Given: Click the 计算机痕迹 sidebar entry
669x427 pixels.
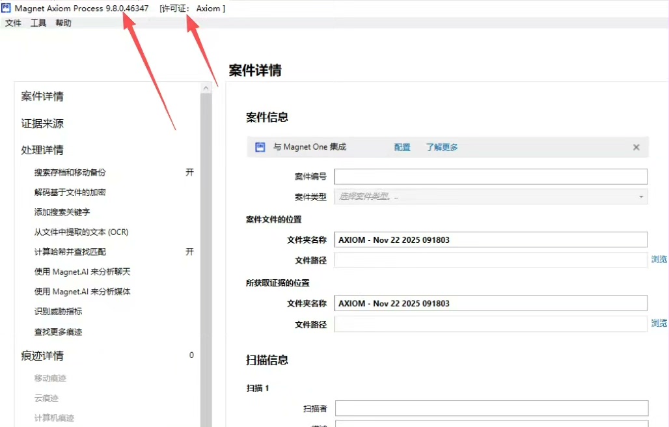Looking at the screenshot, I should (x=54, y=418).
